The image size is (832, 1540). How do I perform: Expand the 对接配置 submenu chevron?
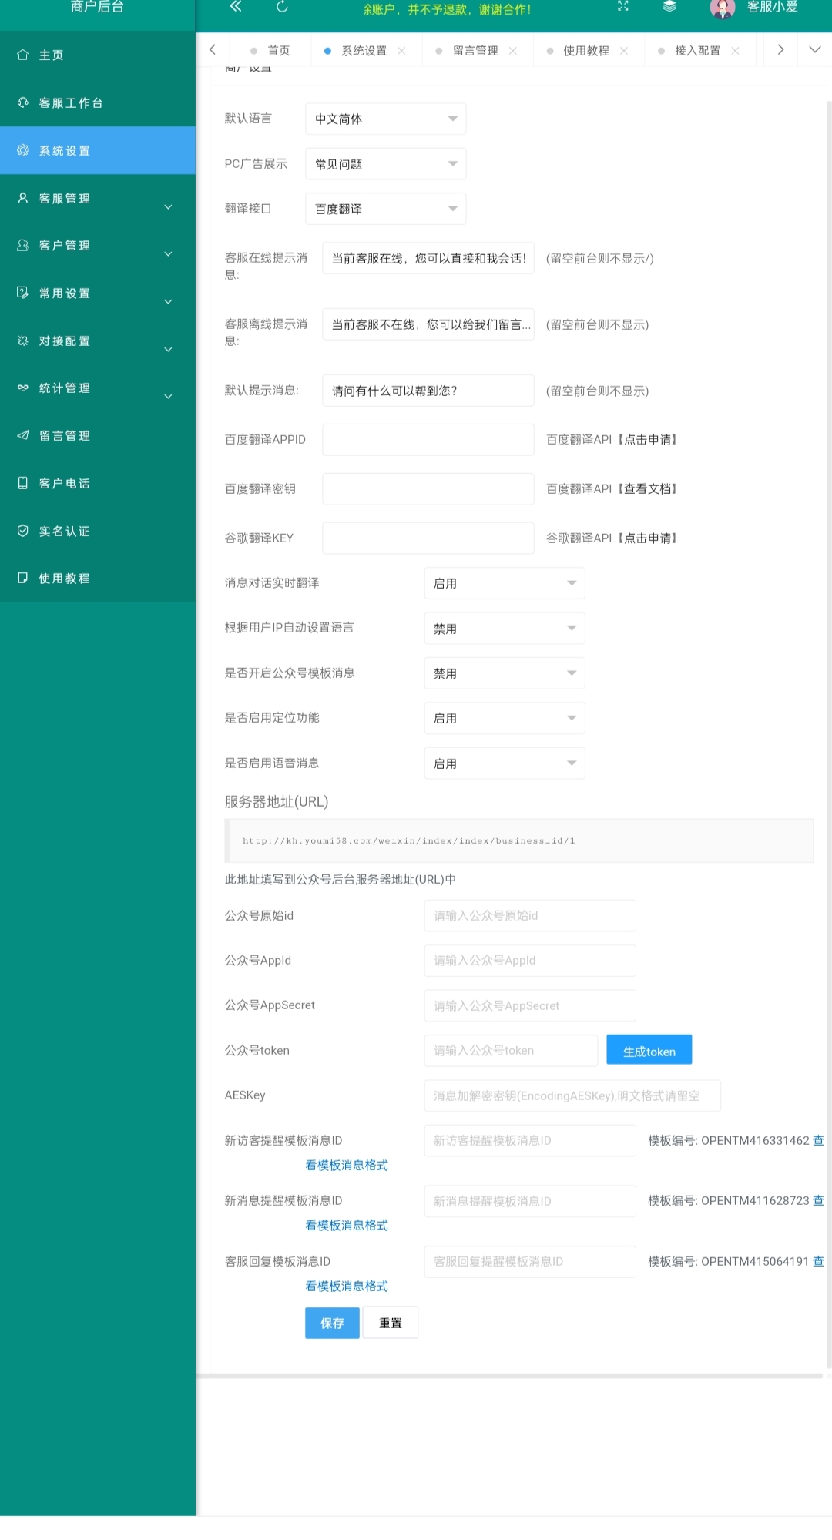pyautogui.click(x=168, y=350)
